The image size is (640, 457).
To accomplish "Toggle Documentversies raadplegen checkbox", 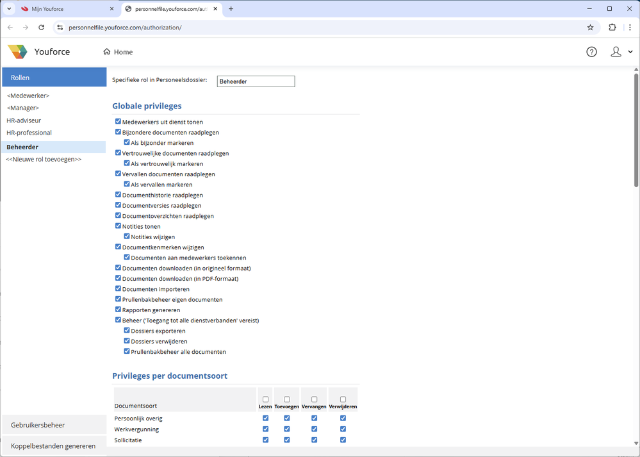I will tap(118, 205).
